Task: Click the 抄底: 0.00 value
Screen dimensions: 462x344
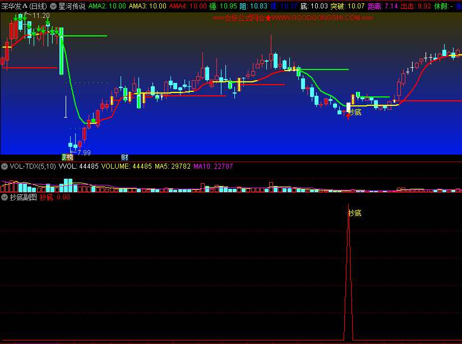Action: point(55,197)
